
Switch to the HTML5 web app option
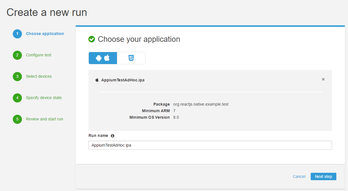pyautogui.click(x=131, y=58)
